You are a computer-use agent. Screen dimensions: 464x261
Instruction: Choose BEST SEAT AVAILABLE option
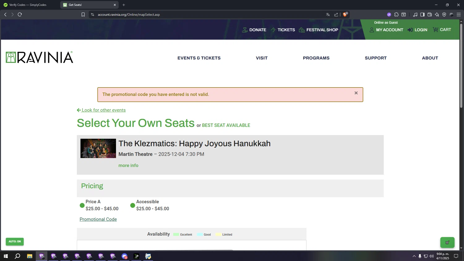(x=226, y=125)
